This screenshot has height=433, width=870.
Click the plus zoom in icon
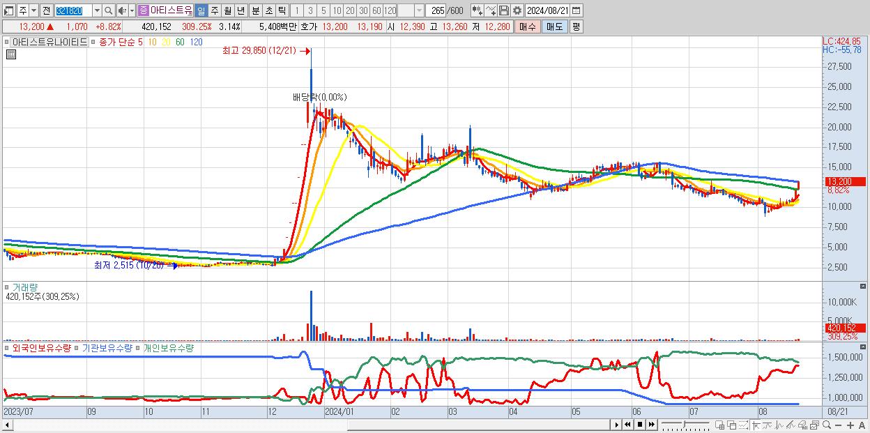[850, 425]
